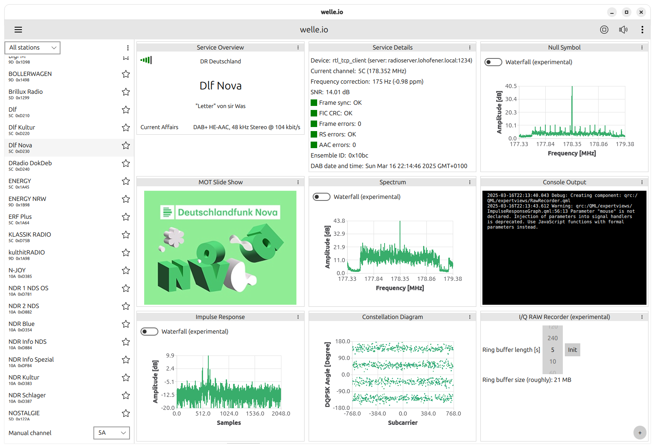Image resolution: width=655 pixels, height=448 pixels.
Task: Click the Init button in RAW Recorder
Action: point(573,350)
